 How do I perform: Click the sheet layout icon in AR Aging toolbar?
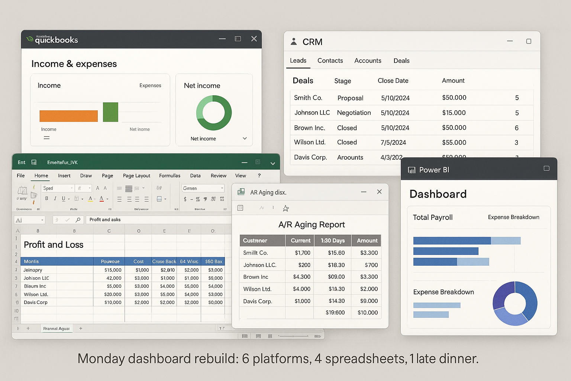click(240, 208)
